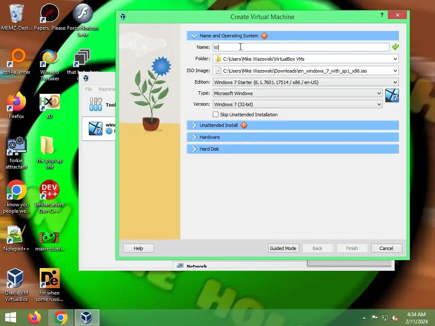Click the muted volume tray icon
Screen dimensions: 435x326
(395, 318)
